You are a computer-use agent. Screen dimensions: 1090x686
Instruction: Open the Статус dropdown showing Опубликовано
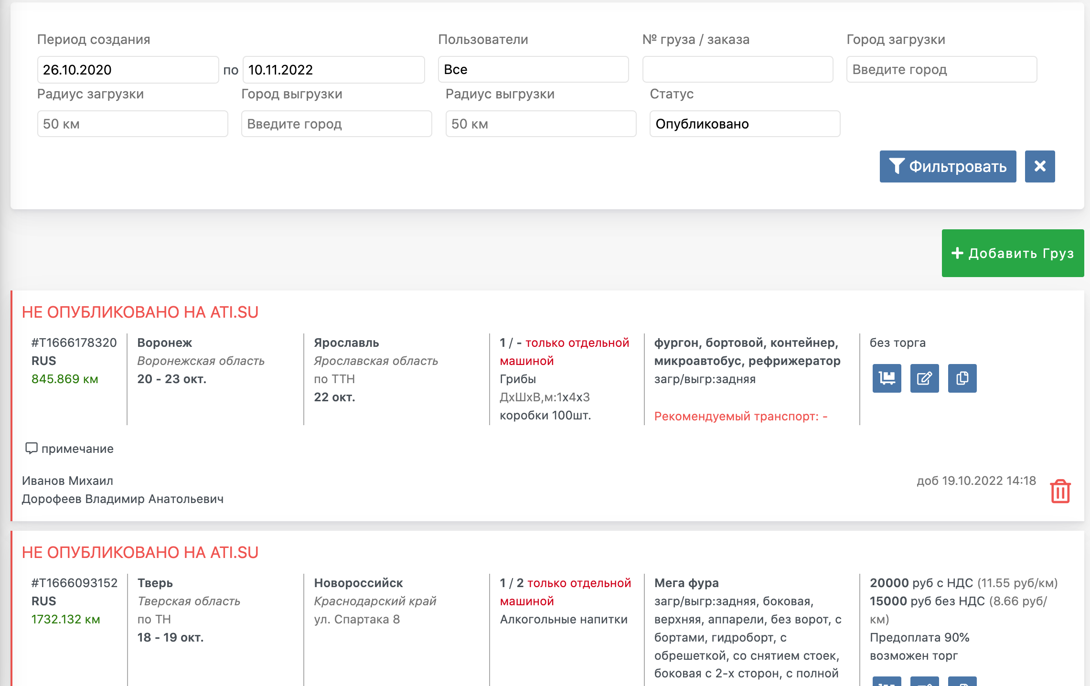point(745,124)
